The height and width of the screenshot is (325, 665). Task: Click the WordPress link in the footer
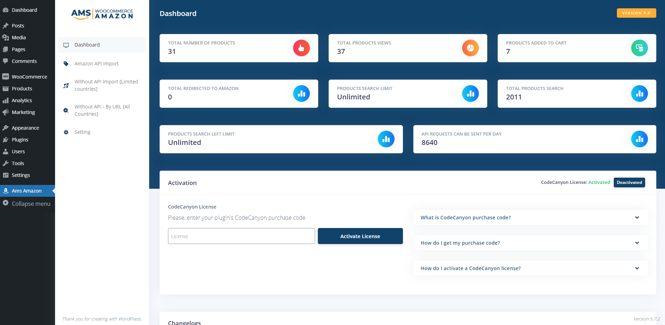point(130,319)
